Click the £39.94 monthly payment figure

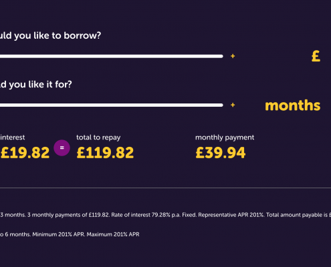[221, 153]
